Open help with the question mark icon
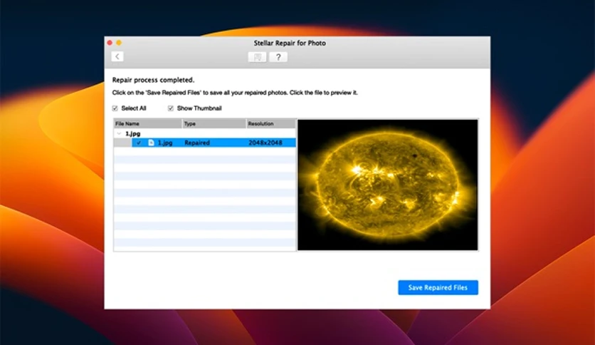Image resolution: width=595 pixels, height=345 pixels. [x=278, y=57]
